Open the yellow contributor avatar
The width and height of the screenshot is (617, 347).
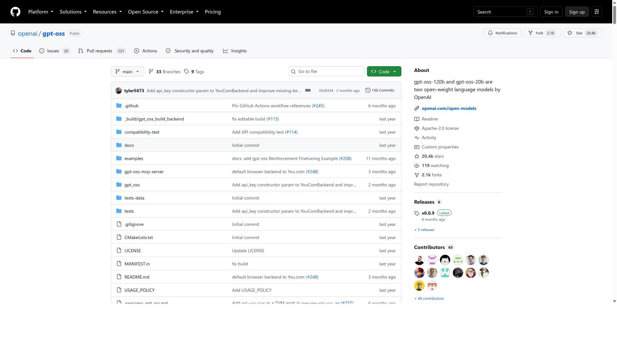tap(419, 286)
